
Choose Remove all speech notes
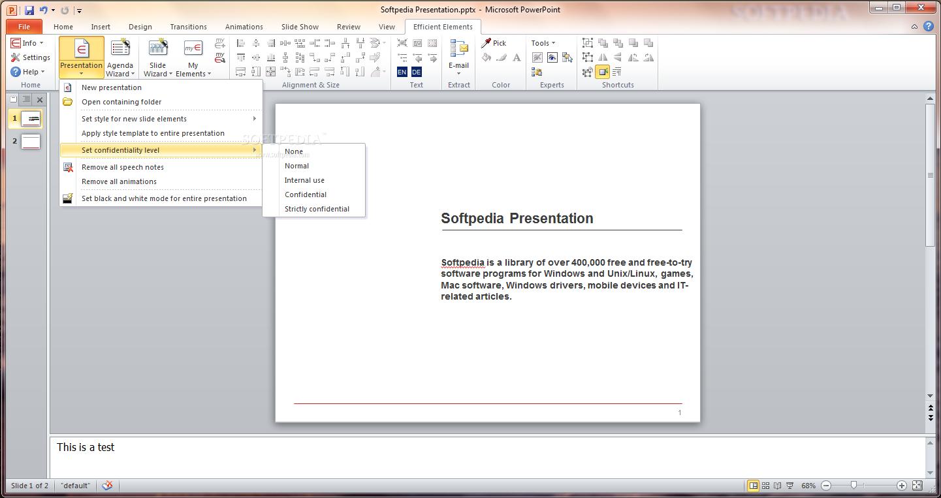[x=161, y=167]
